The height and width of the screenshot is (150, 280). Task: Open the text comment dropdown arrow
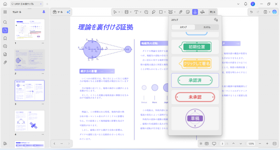(141, 12)
